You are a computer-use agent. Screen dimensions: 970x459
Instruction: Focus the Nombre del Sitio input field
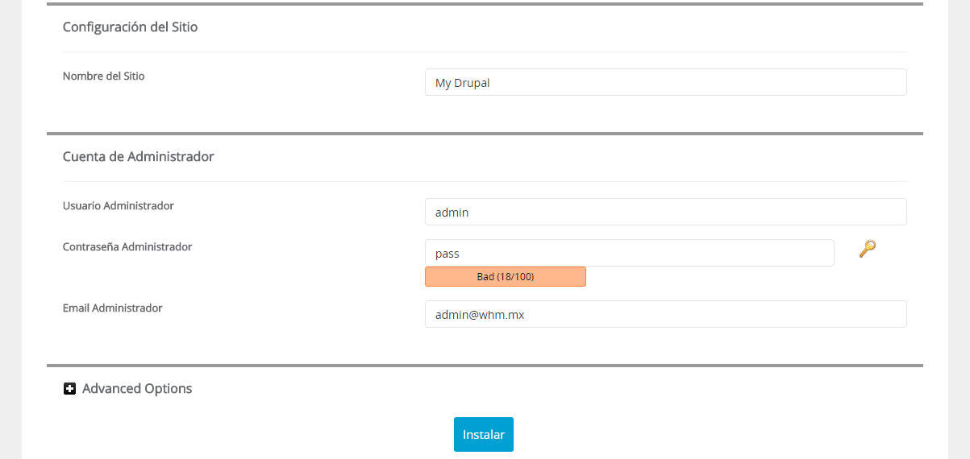tap(665, 82)
